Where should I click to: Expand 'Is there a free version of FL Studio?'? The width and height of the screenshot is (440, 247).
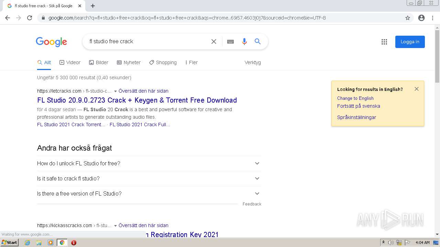(x=149, y=194)
